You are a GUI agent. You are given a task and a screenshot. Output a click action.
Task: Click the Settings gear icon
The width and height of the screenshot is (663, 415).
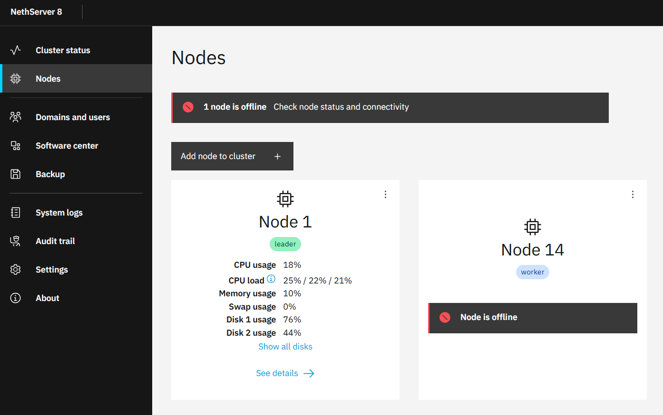pos(16,270)
